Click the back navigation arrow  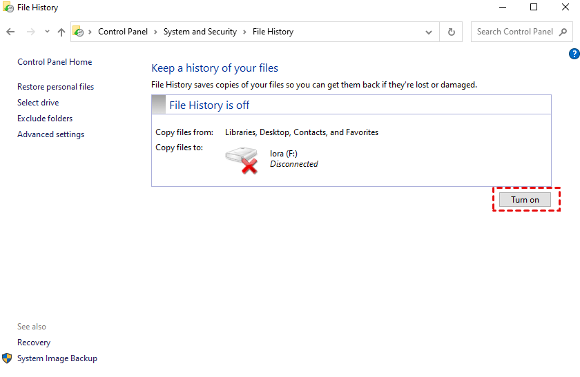(x=10, y=32)
